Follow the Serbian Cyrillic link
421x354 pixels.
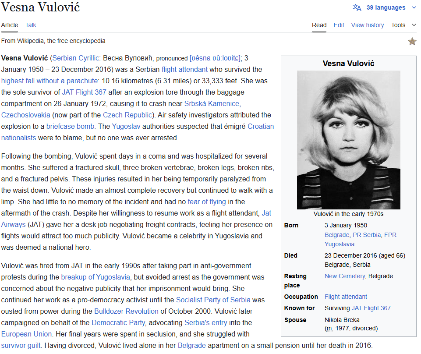coord(75,58)
